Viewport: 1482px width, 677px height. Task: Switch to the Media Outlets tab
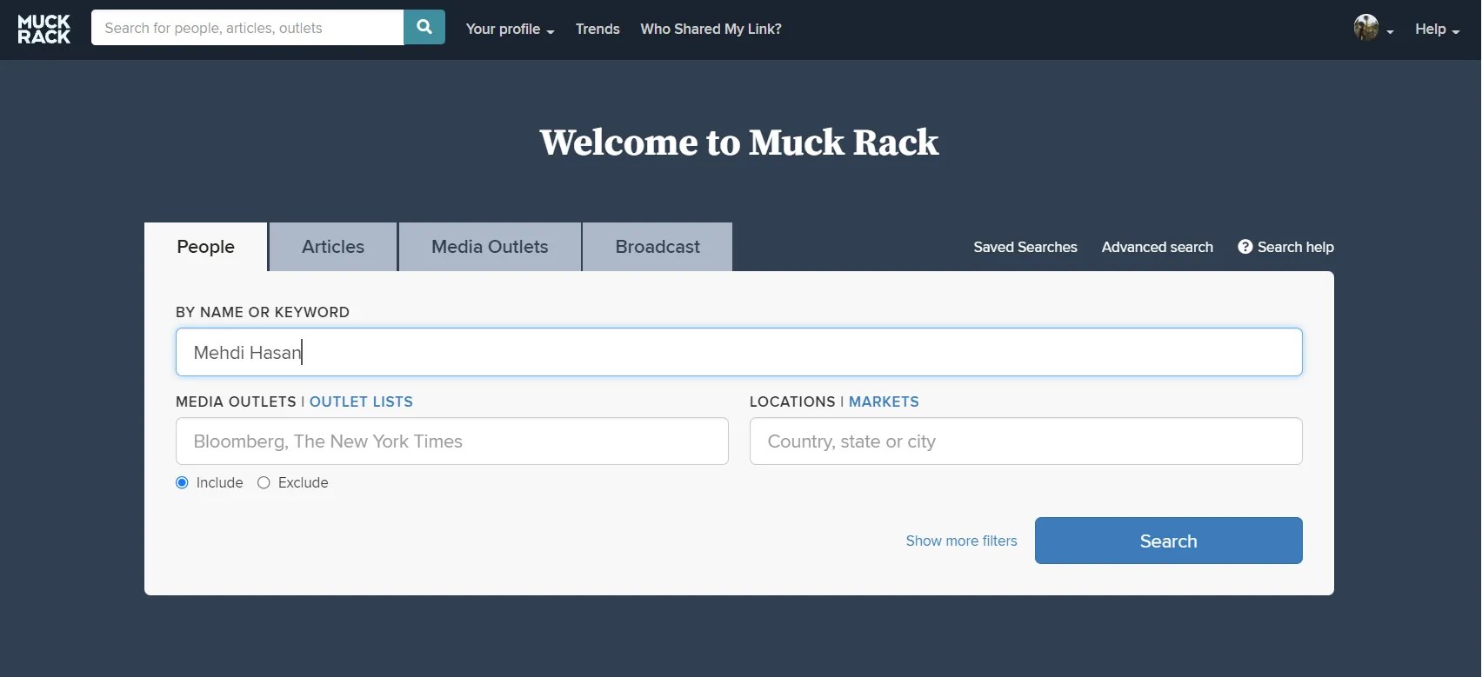pyautogui.click(x=490, y=247)
